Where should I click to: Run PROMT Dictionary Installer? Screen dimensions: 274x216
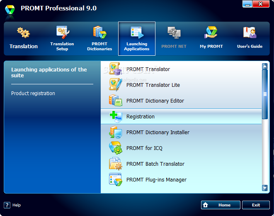click(181, 132)
